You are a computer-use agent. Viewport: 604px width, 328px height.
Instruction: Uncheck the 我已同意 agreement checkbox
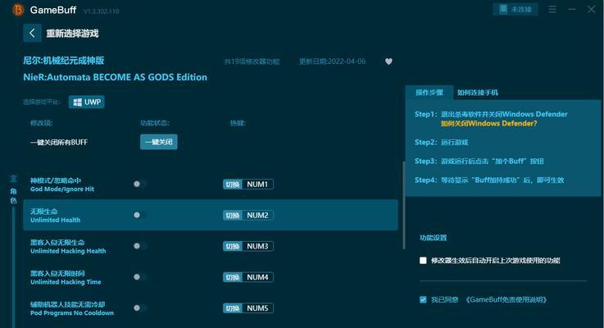423,299
